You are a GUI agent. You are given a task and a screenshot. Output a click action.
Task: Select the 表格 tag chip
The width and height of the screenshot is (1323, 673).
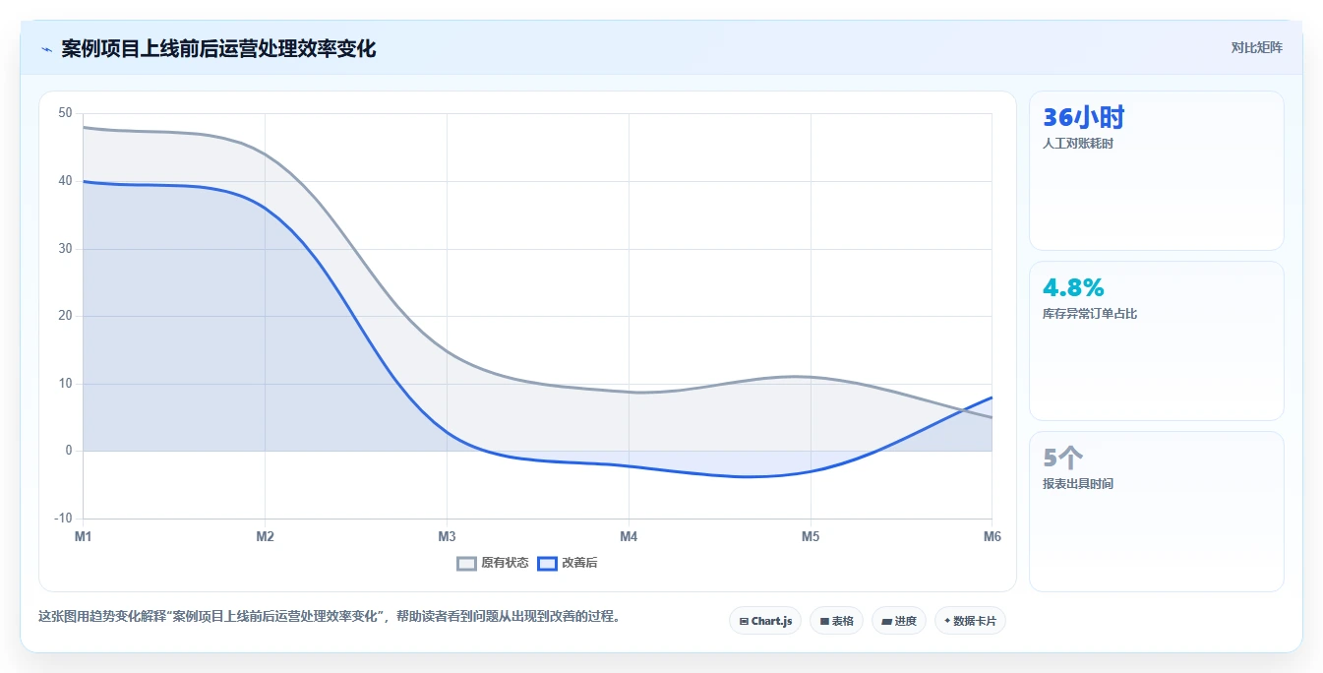click(836, 621)
